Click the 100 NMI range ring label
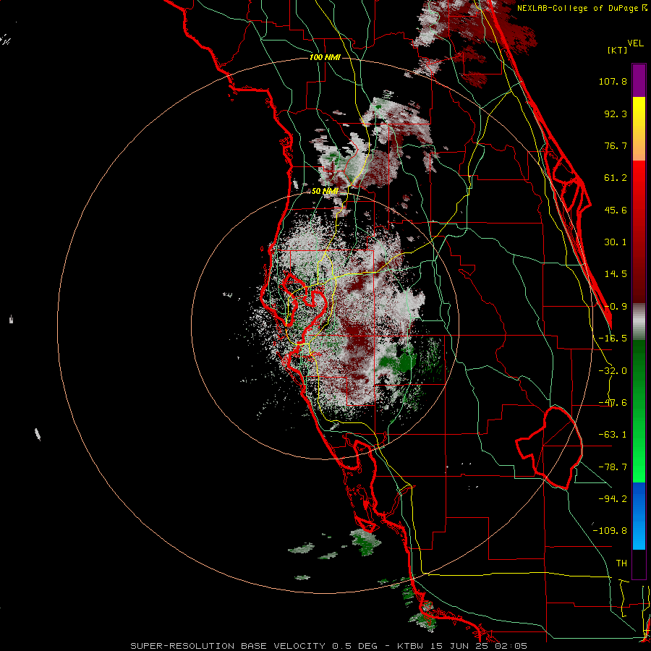This screenshot has height=651, width=651. 325,57
